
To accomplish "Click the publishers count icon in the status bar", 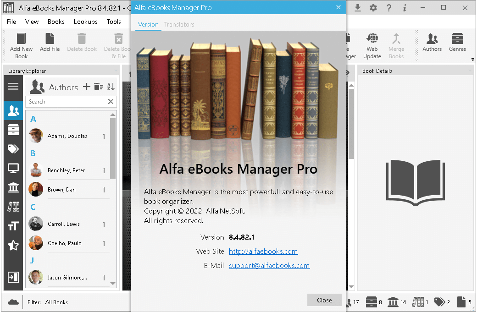I will click(x=393, y=302).
